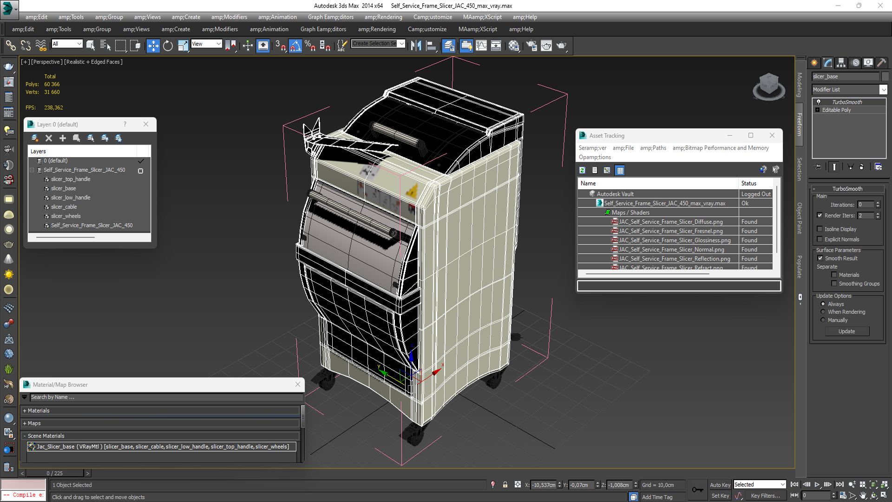This screenshot has width=892, height=502.
Task: Click the Auto Key button
Action: coord(720,484)
